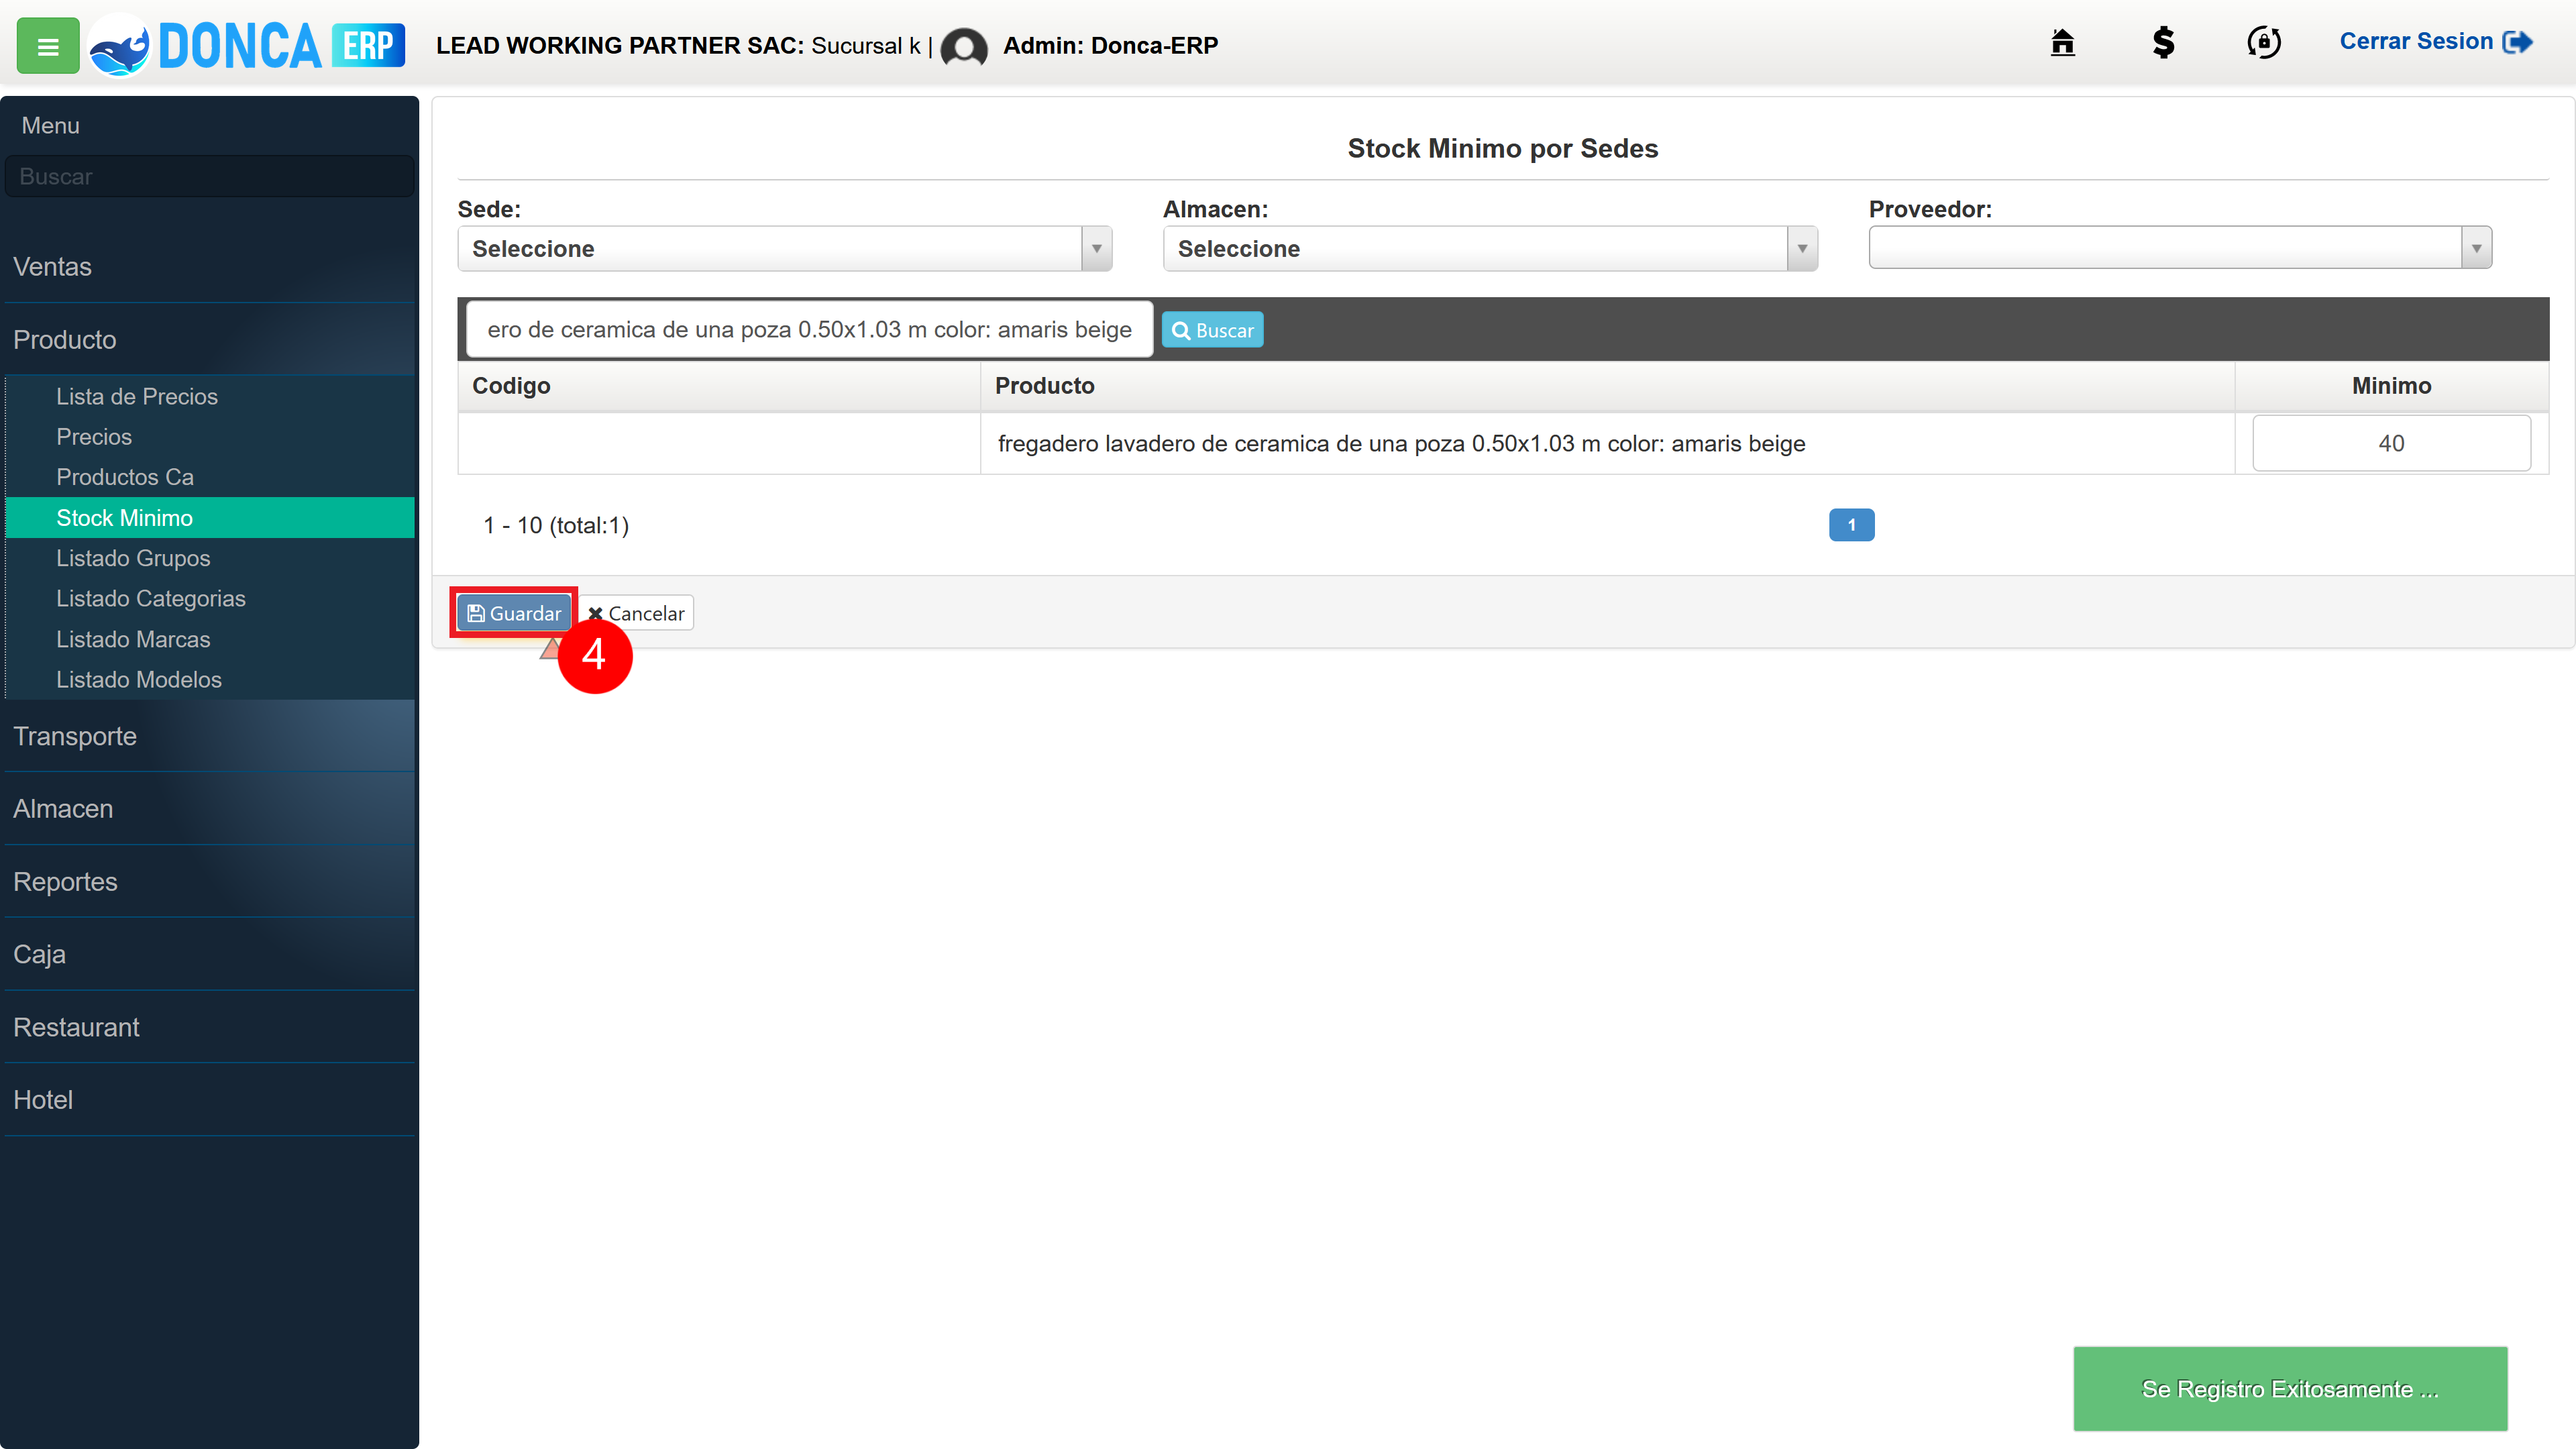Open the home icon in header
Image resolution: width=2576 pixels, height=1449 pixels.
click(2062, 42)
